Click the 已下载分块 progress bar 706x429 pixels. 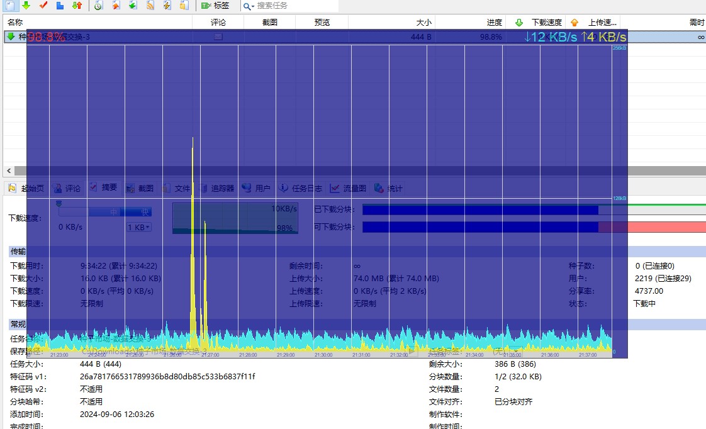coord(534,209)
